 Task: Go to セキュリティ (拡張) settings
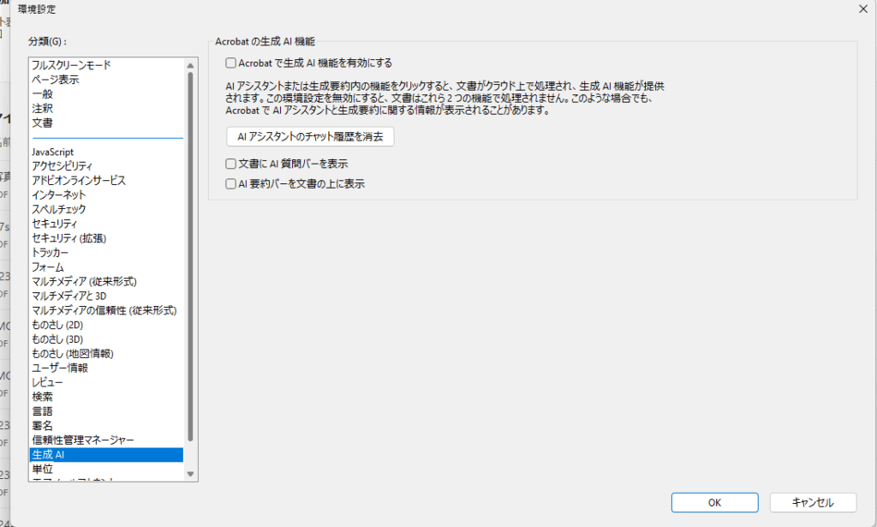click(69, 238)
